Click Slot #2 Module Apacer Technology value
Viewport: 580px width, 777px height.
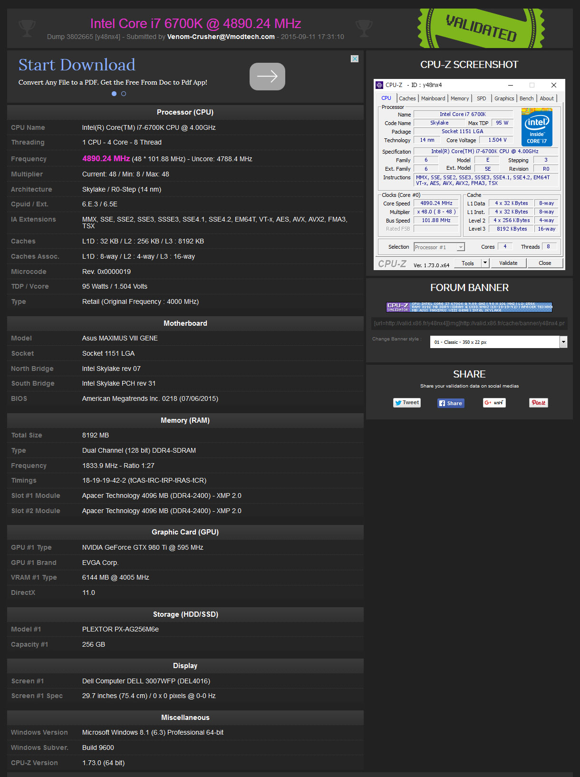(162, 511)
